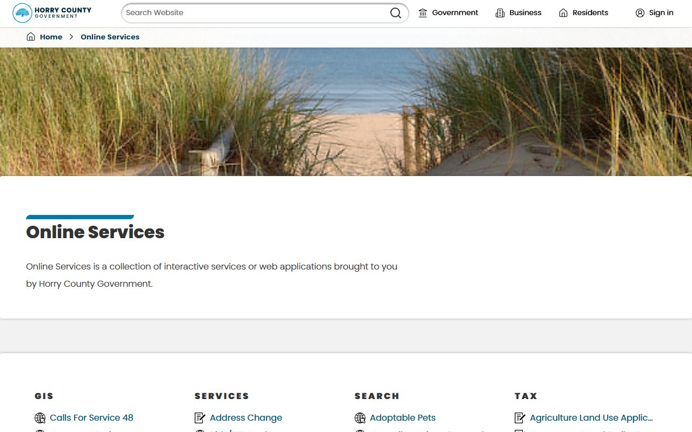Click the Government building icon
This screenshot has width=692, height=432.
click(x=423, y=13)
